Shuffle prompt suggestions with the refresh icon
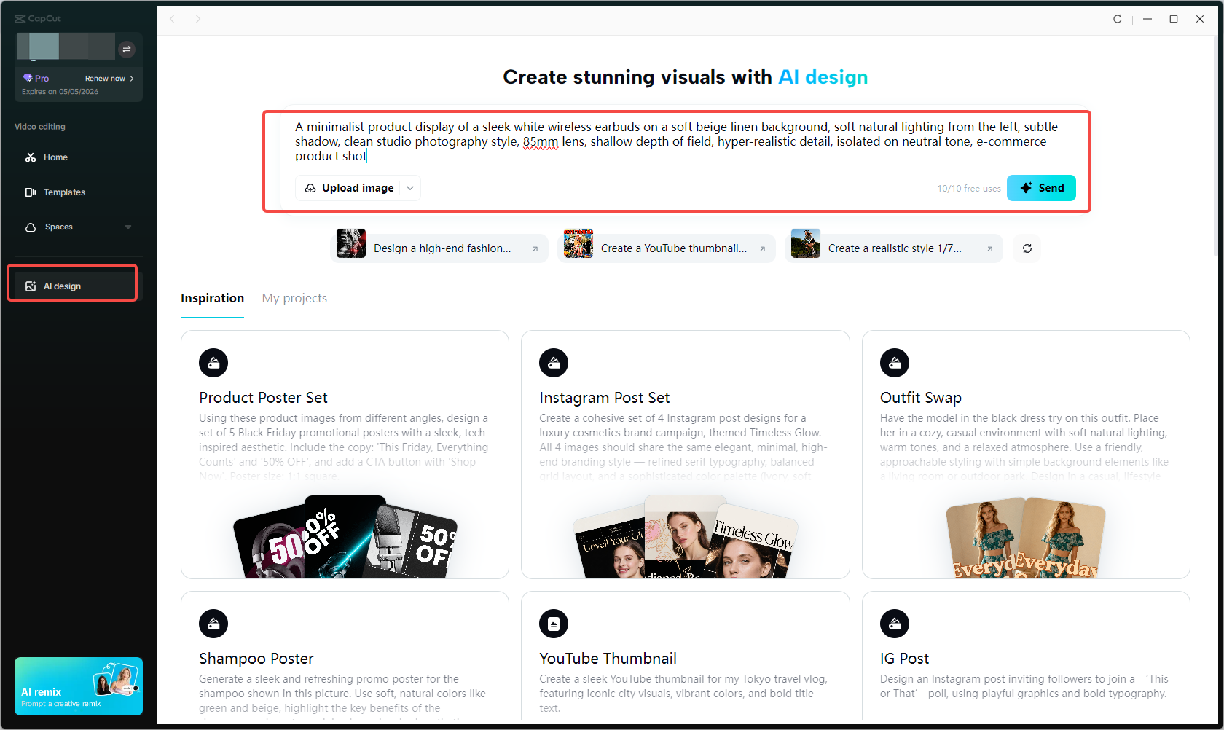 coord(1027,248)
